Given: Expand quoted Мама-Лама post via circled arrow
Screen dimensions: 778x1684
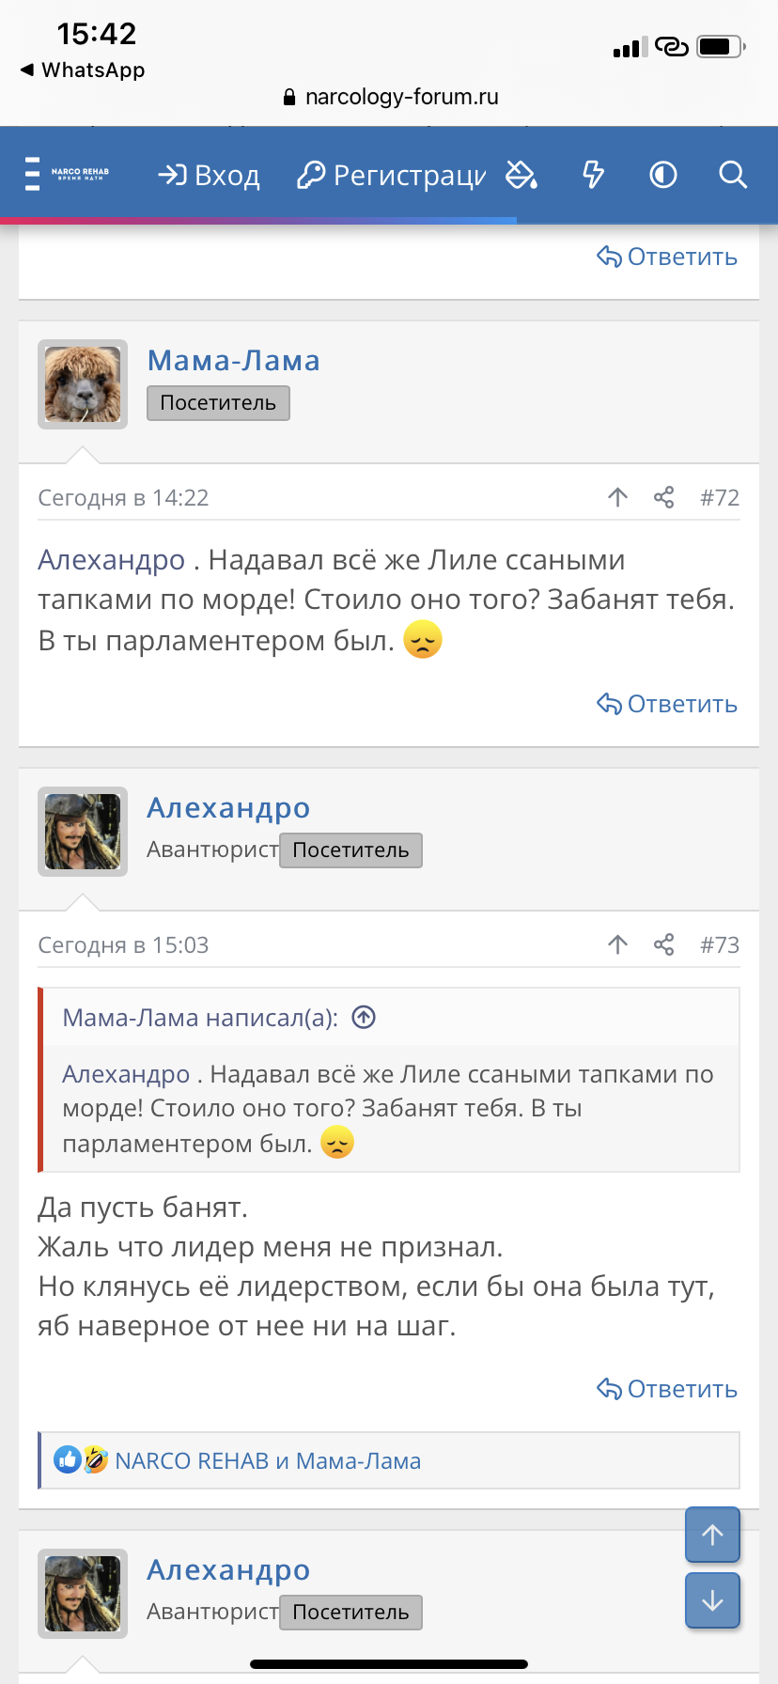Looking at the screenshot, I should (x=364, y=1017).
